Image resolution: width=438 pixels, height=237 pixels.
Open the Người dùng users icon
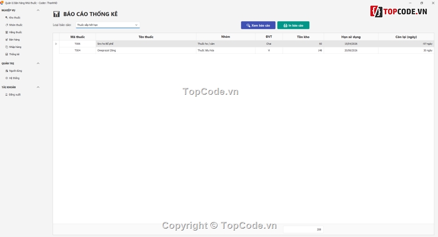pyautogui.click(x=7, y=71)
